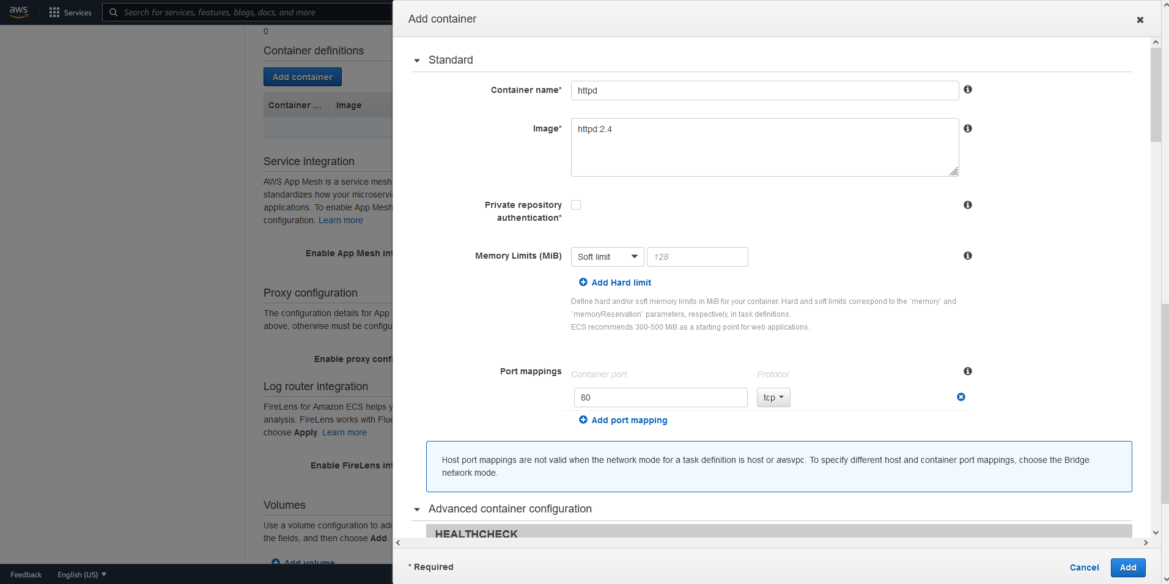
Task: Click the Container definitions heading
Action: pyautogui.click(x=314, y=51)
